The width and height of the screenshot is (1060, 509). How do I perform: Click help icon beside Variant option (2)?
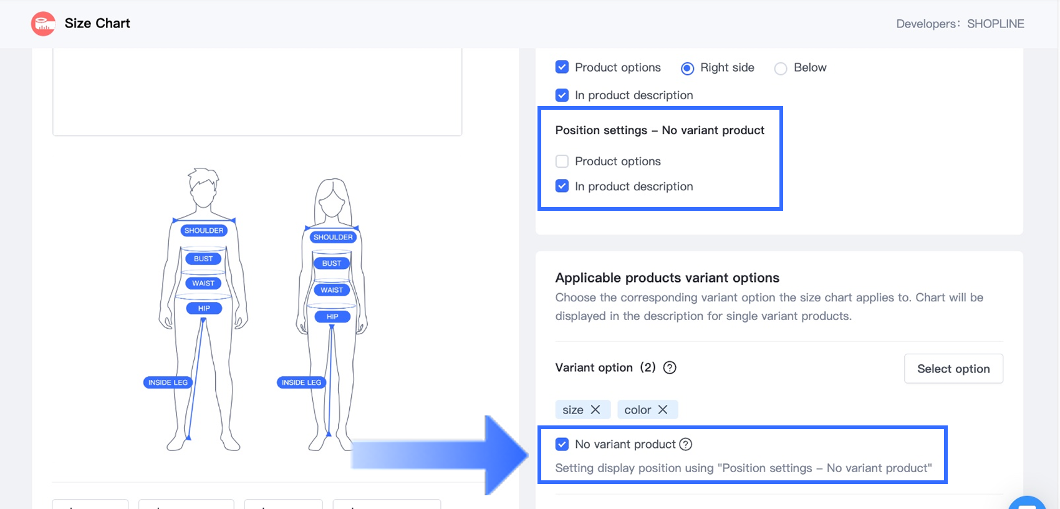tap(670, 368)
